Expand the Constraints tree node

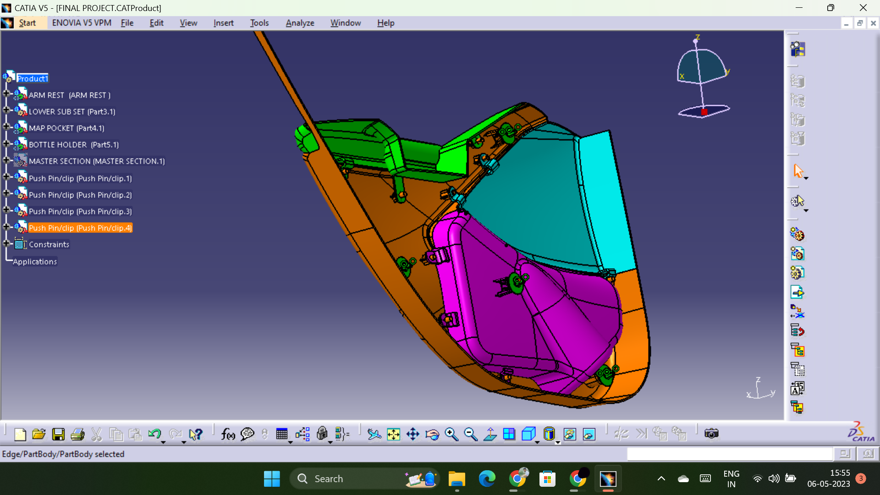[6, 243]
